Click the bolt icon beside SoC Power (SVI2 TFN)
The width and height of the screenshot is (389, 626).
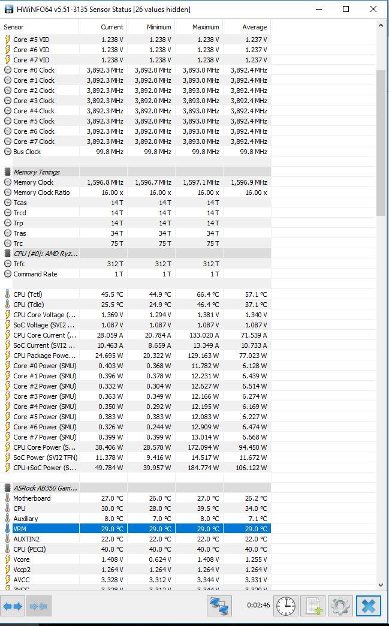tap(7, 458)
